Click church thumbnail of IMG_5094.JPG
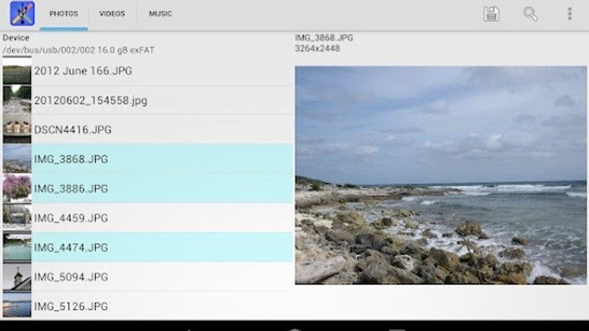Image resolution: width=589 pixels, height=331 pixels. click(x=17, y=276)
